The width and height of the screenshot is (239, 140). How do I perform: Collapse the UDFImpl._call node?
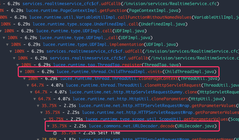(x=4, y=38)
